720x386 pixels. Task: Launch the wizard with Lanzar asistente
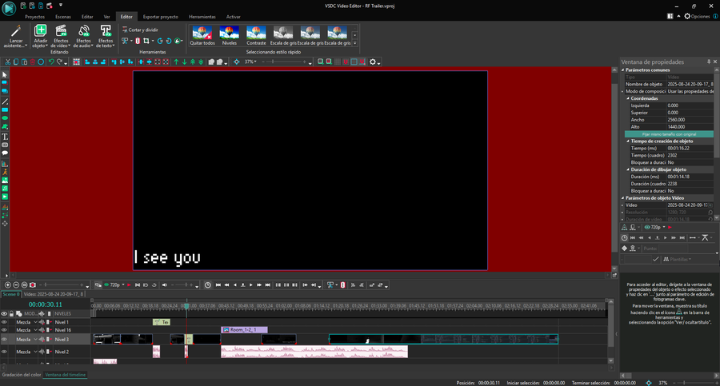[x=16, y=36]
